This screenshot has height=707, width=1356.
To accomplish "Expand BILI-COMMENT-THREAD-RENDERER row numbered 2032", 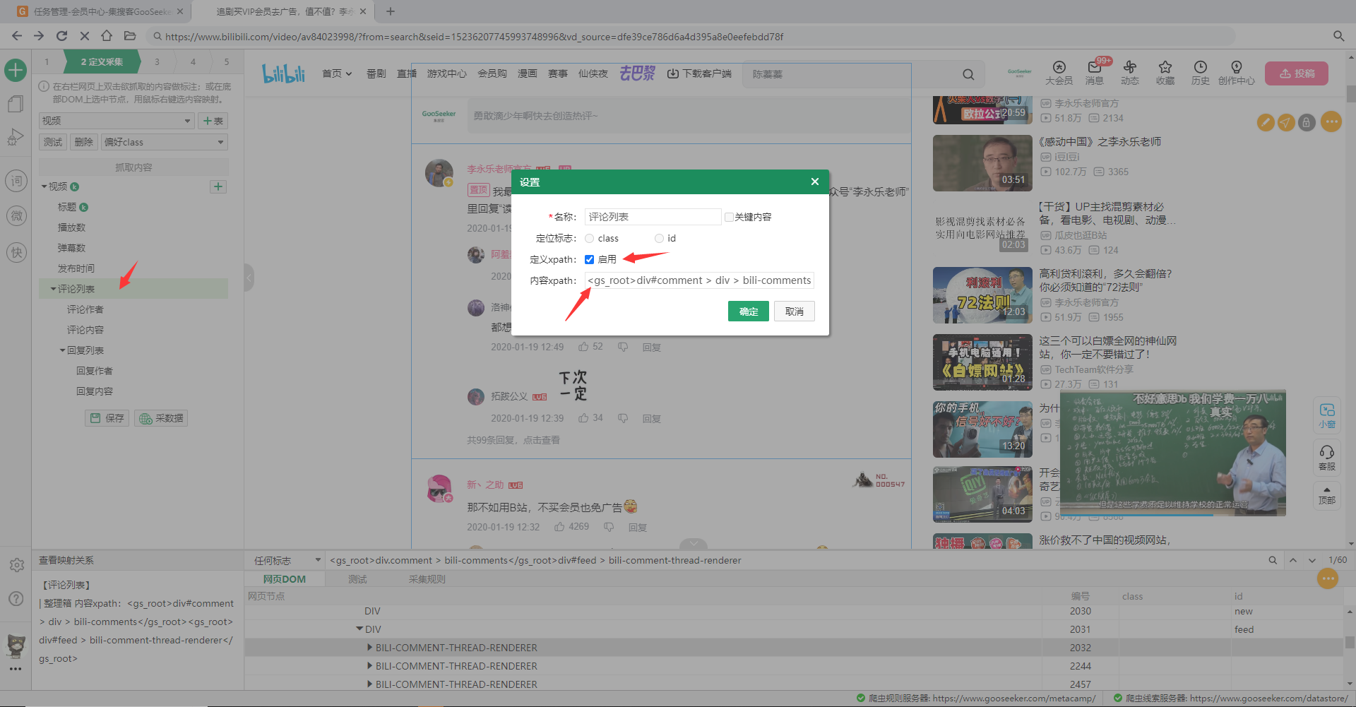I will click(369, 647).
